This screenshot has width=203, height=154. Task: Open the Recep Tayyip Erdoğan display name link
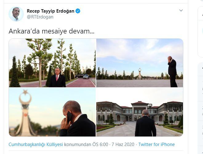click(50, 11)
